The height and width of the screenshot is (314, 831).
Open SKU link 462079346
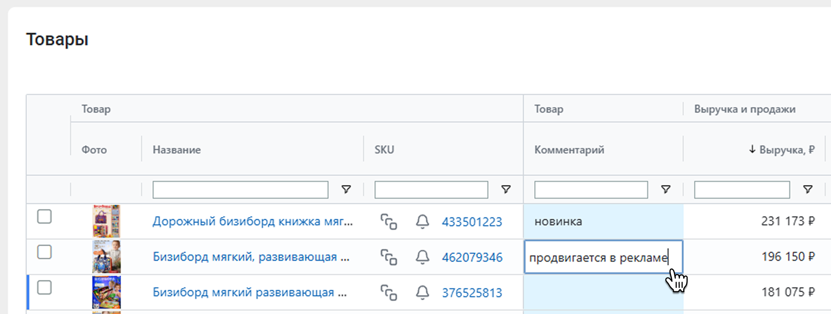[472, 257]
